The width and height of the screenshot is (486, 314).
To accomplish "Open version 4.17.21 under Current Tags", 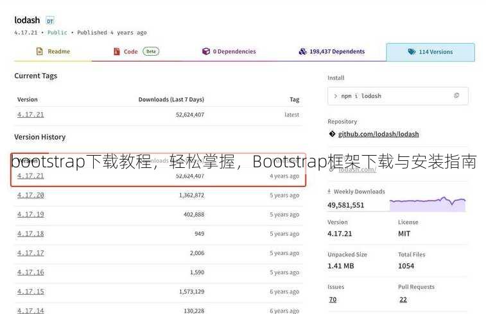I will [30, 115].
